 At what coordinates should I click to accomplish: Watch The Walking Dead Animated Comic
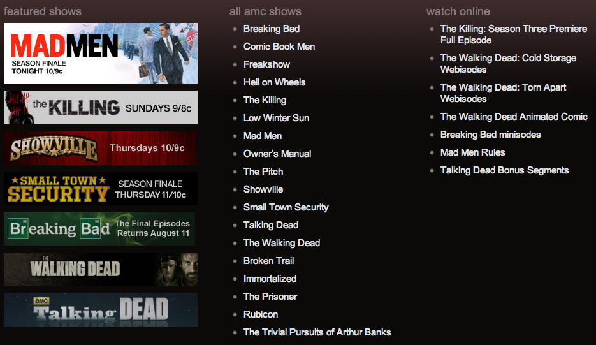(x=514, y=117)
